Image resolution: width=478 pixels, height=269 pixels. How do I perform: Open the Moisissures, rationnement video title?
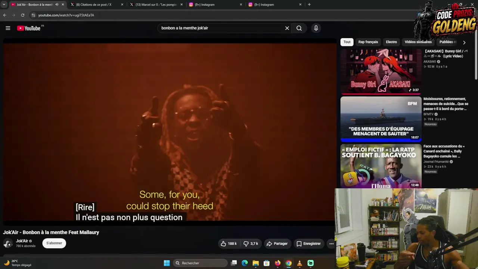446,103
